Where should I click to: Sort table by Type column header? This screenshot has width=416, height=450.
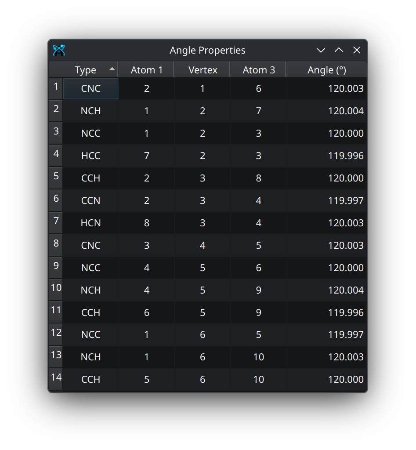tap(85, 70)
